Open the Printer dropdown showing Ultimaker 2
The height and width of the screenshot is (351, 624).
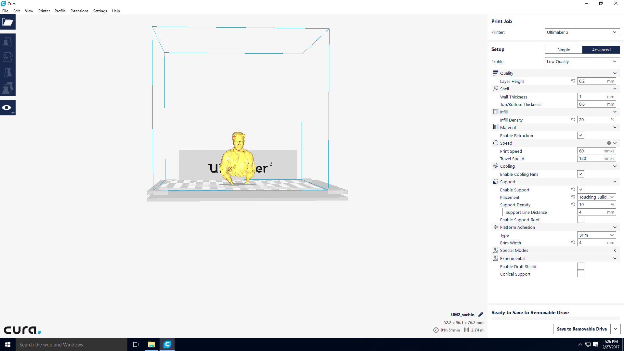click(x=582, y=32)
